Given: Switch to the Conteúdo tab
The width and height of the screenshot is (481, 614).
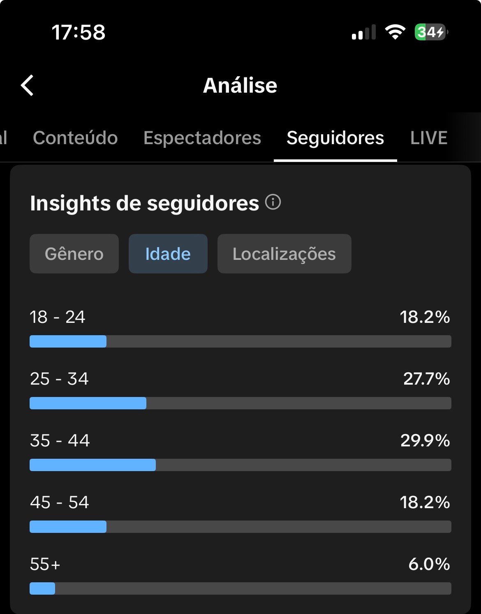Looking at the screenshot, I should (x=75, y=138).
